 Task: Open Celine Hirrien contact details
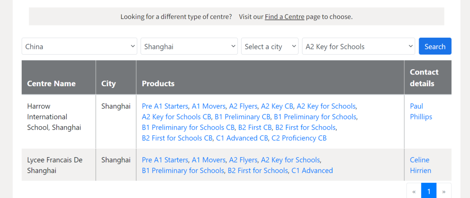tap(420, 165)
